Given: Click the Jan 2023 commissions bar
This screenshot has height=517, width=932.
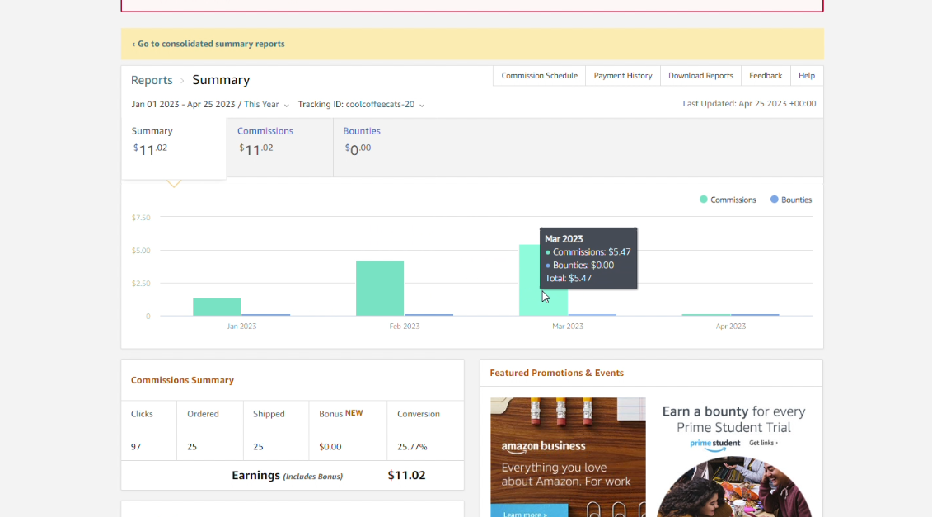Looking at the screenshot, I should [217, 307].
